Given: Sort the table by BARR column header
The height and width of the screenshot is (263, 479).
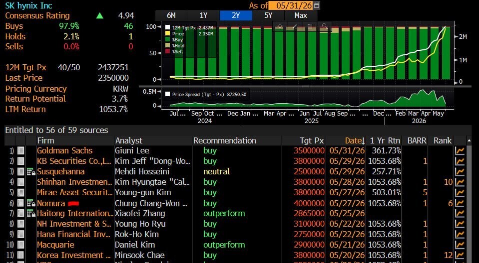Looking at the screenshot, I should (417, 140).
